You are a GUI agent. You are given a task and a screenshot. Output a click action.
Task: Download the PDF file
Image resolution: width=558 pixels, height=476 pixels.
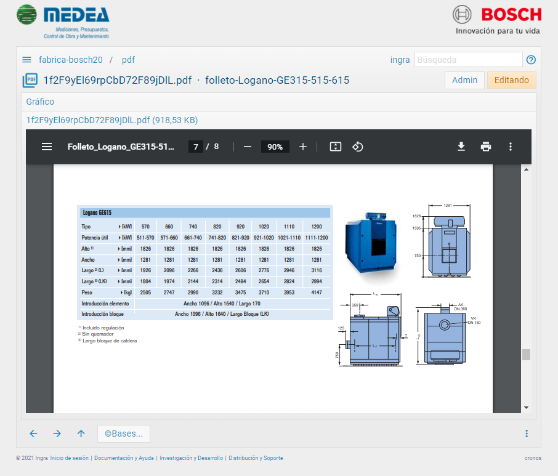461,147
